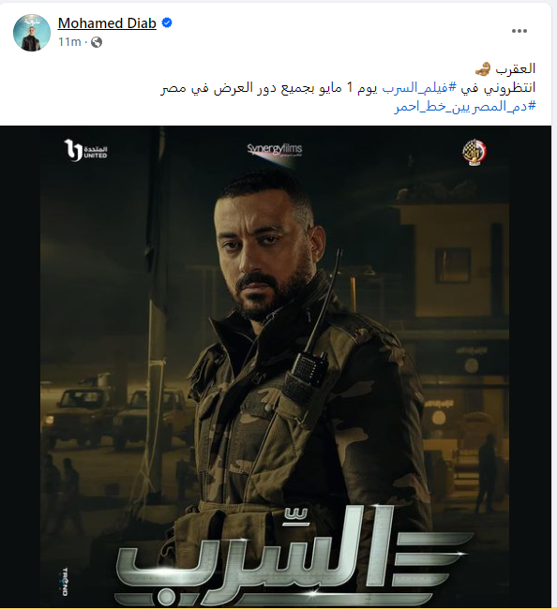
Task: Click the round emblem logo on the poster
Action: click(474, 152)
